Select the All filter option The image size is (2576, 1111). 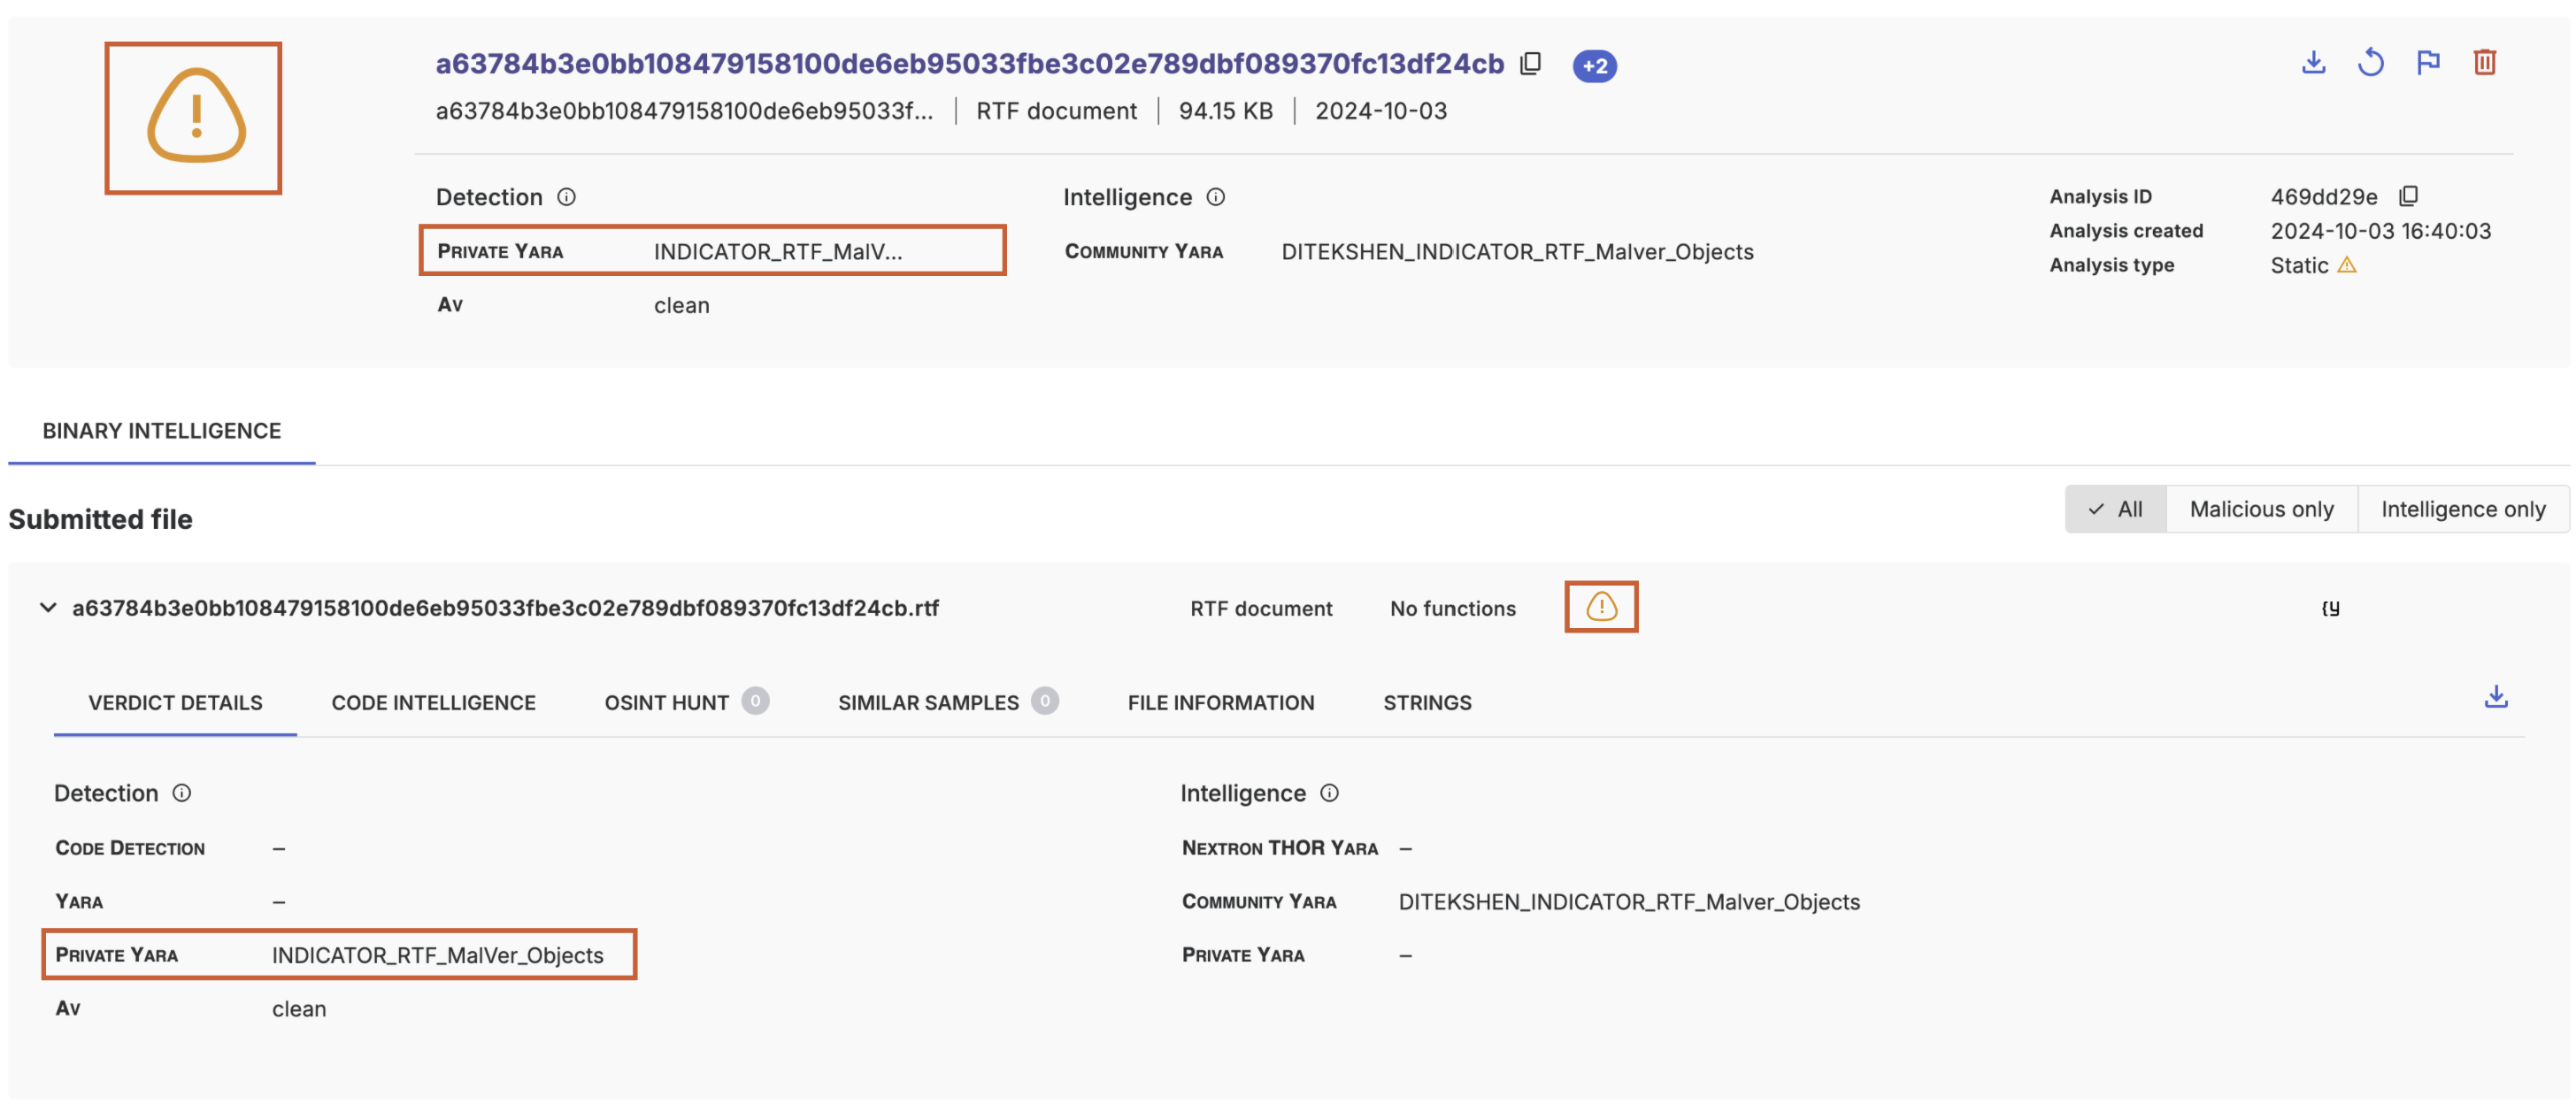[x=2116, y=509]
